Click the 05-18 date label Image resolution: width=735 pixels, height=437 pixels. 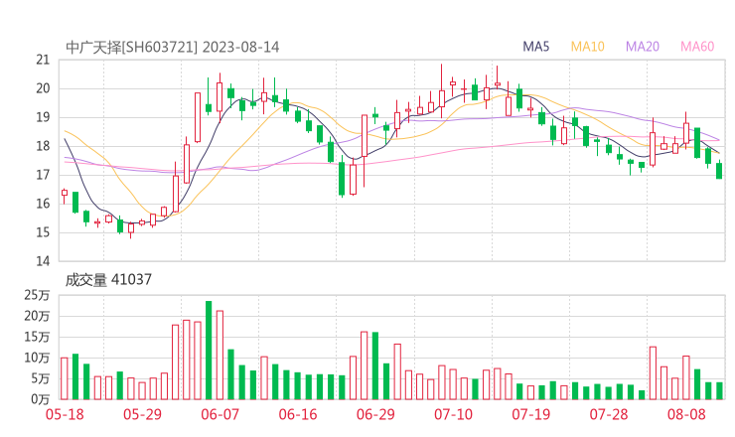tap(65, 414)
